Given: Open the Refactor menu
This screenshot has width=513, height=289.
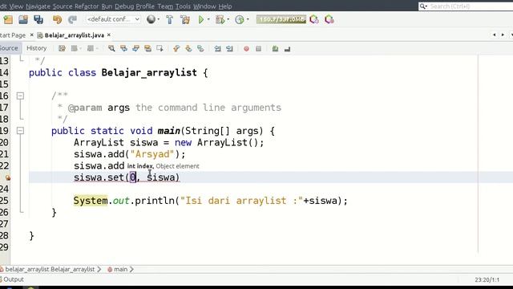Looking at the screenshot, I should [x=87, y=6].
